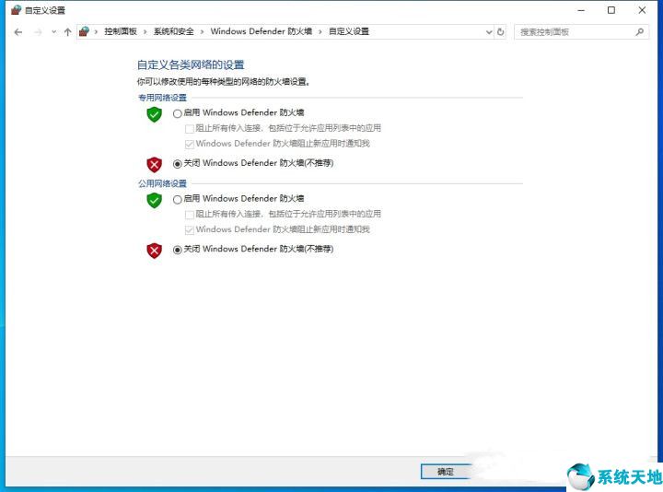This screenshot has height=492, width=663.
Task: Click the Control Panel icon in address bar
Action: coord(84,31)
